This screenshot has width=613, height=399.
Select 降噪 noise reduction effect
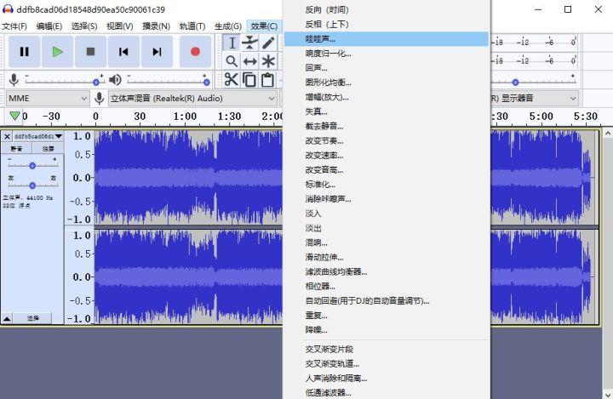tap(316, 329)
